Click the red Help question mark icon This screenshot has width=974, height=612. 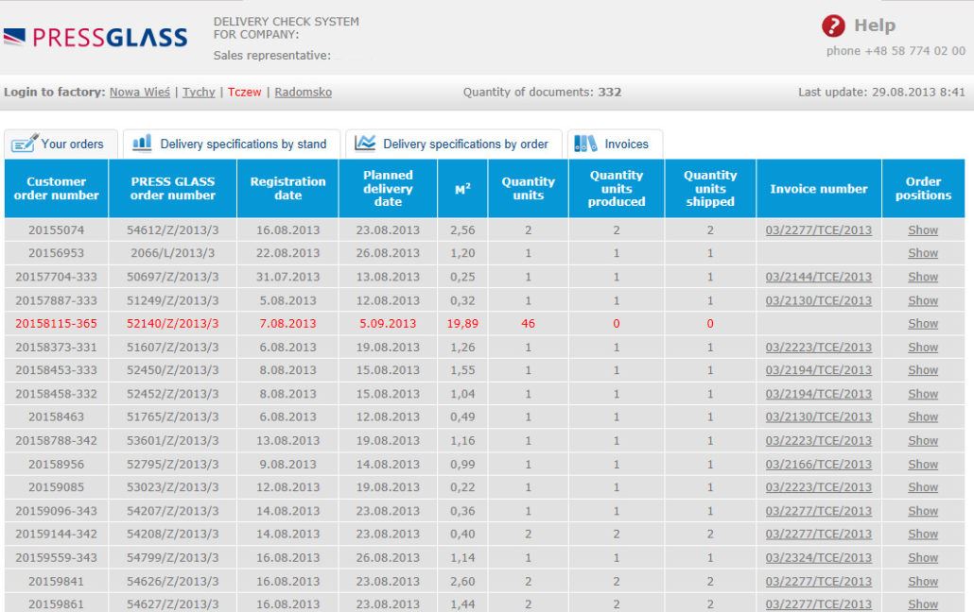point(833,25)
